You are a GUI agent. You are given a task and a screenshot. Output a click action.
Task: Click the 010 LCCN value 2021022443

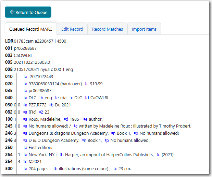41,77
